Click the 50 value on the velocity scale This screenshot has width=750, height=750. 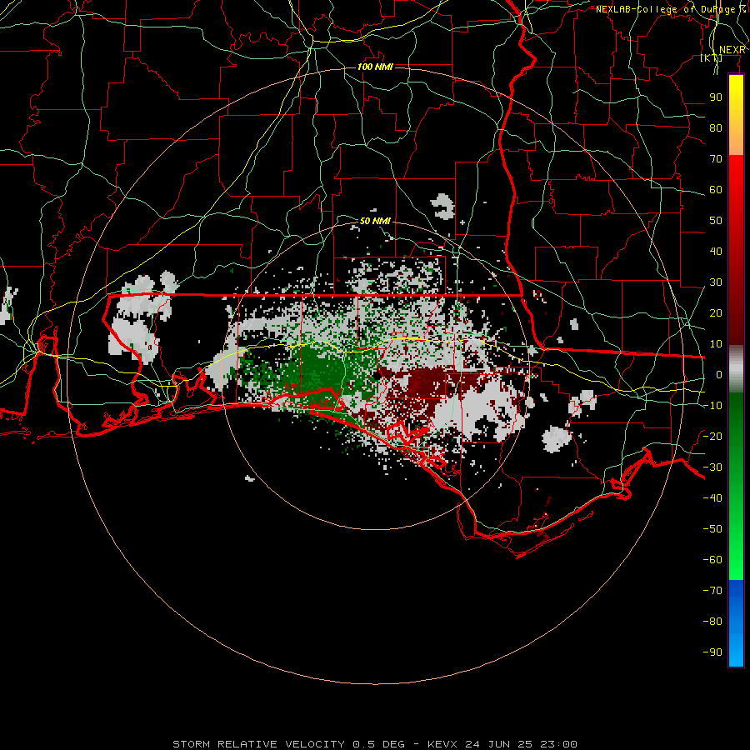pos(716,221)
